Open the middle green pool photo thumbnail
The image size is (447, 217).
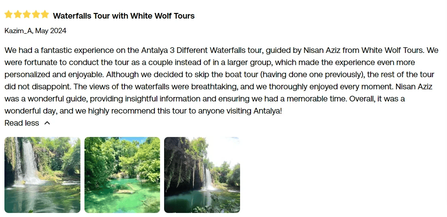coord(122,175)
